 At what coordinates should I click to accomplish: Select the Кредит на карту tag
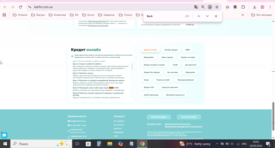(188, 57)
